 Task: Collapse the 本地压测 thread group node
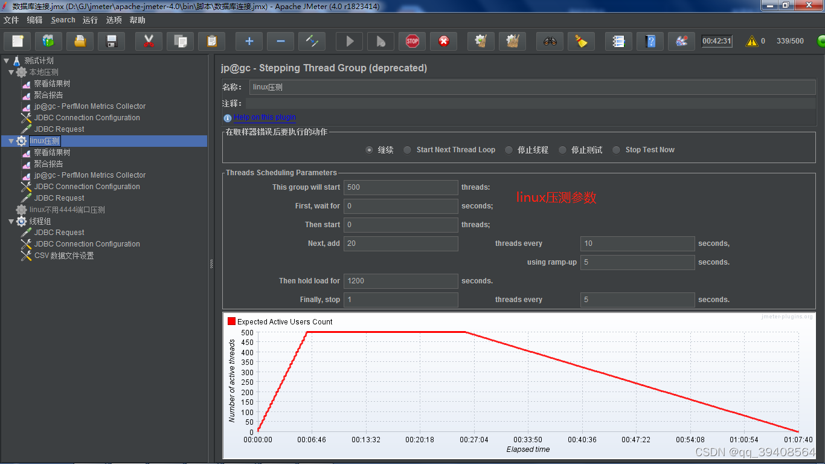(x=11, y=72)
